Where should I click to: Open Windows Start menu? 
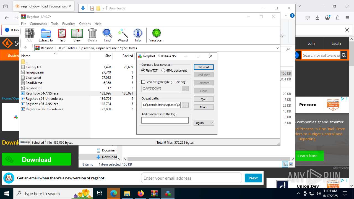point(6,193)
